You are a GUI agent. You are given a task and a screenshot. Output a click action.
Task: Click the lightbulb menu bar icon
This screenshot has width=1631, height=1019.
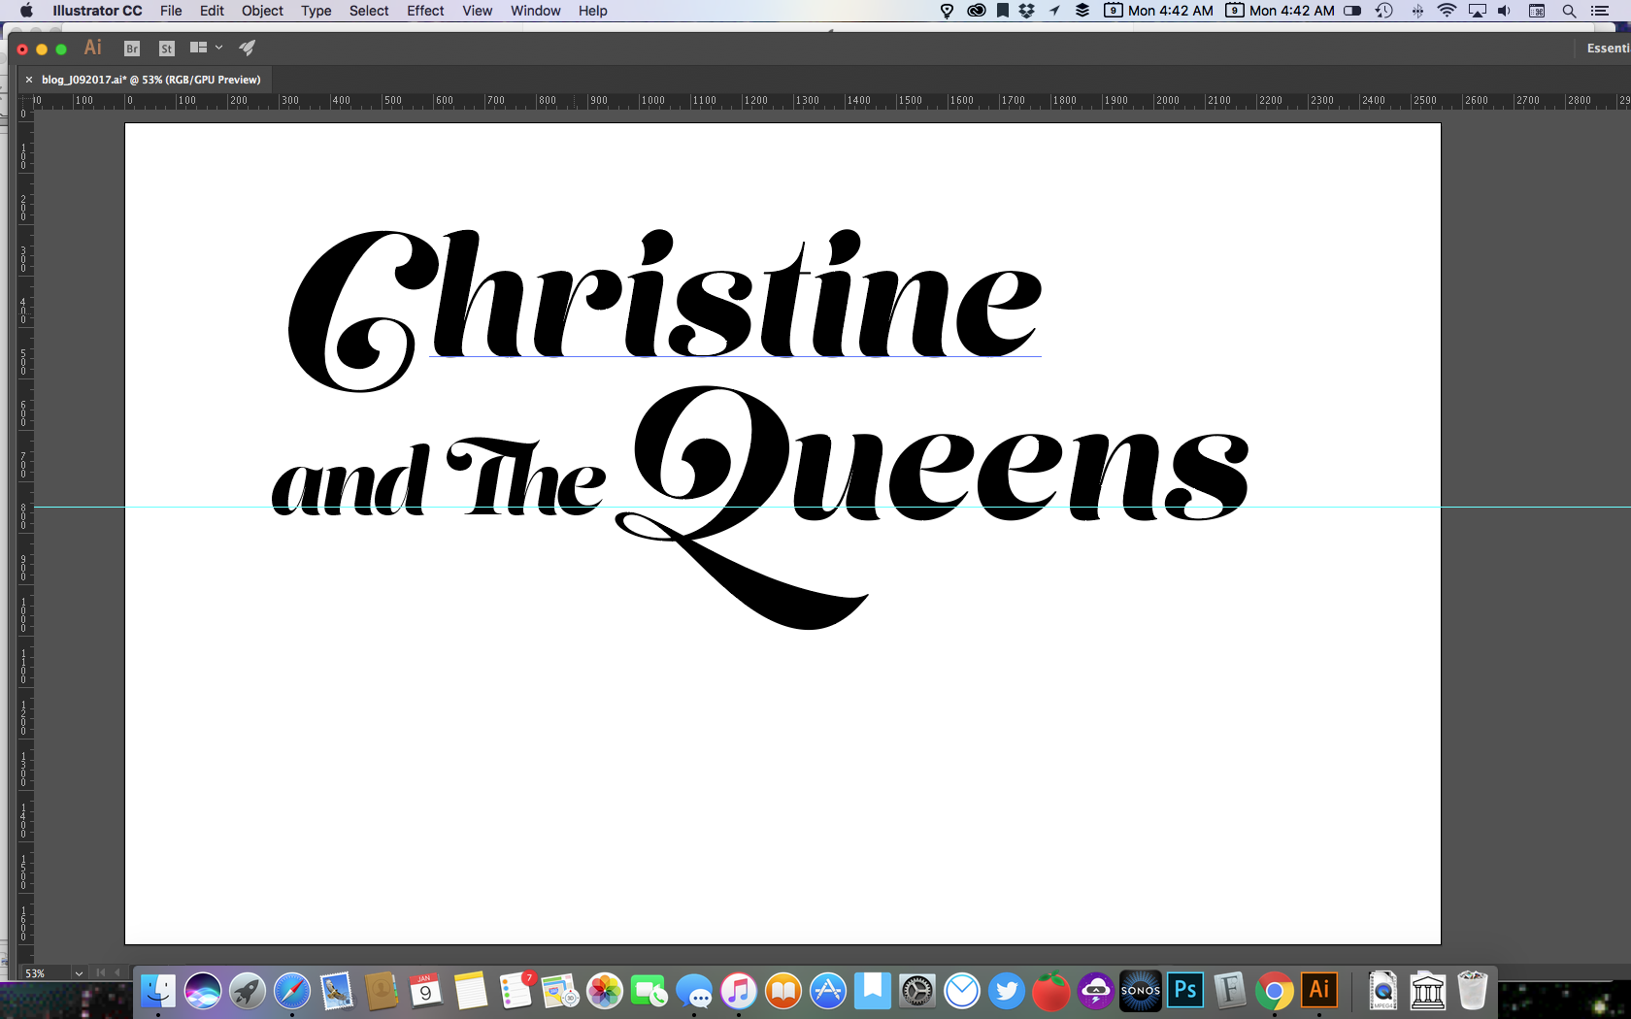948,11
